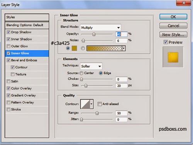Close the Layer Style dialog
The width and height of the screenshot is (193, 145).
[183, 3]
